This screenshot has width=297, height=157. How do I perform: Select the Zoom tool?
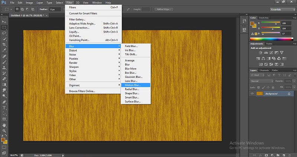pyautogui.click(x=4, y=131)
